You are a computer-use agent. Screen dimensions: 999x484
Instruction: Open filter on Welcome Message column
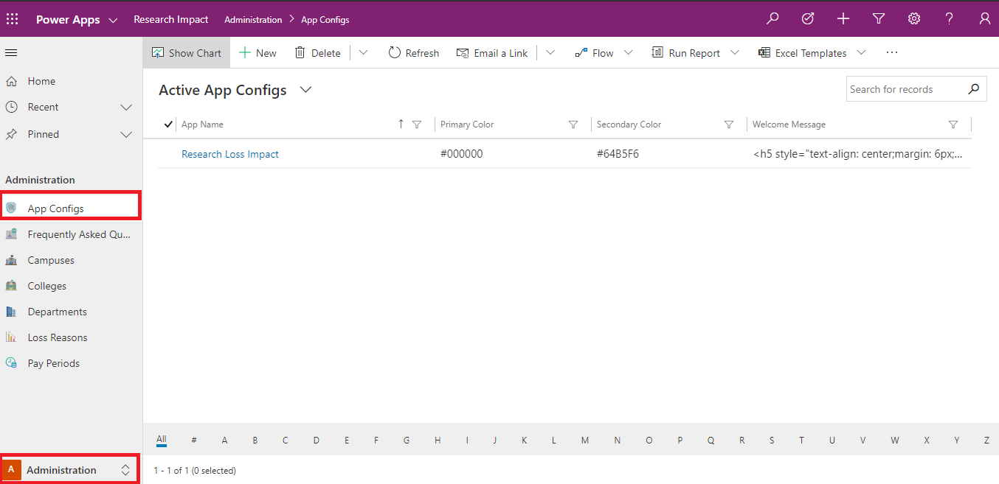pyautogui.click(x=953, y=124)
